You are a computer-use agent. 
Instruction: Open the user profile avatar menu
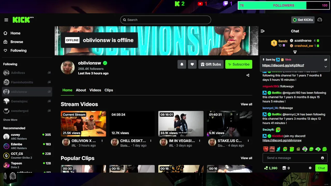click(320, 20)
